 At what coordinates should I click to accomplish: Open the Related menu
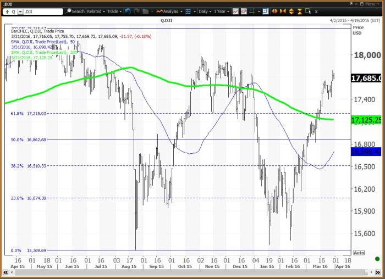pyautogui.click(x=96, y=12)
